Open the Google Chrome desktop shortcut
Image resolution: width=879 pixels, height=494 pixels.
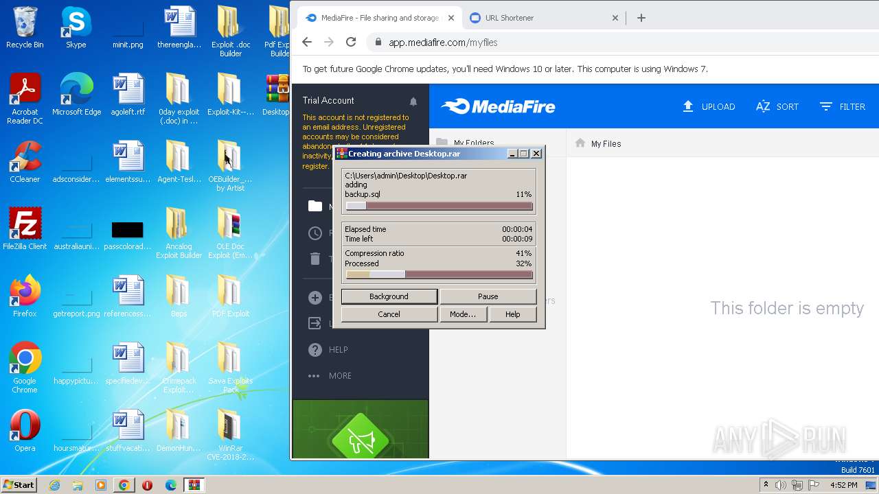click(25, 368)
